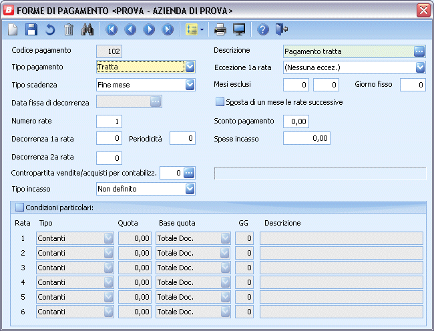Click the Base quota column header
The height and width of the screenshot is (331, 434).
(x=177, y=223)
